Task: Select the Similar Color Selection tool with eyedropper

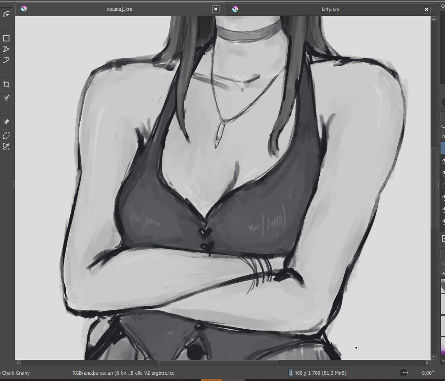Action: 6,146
